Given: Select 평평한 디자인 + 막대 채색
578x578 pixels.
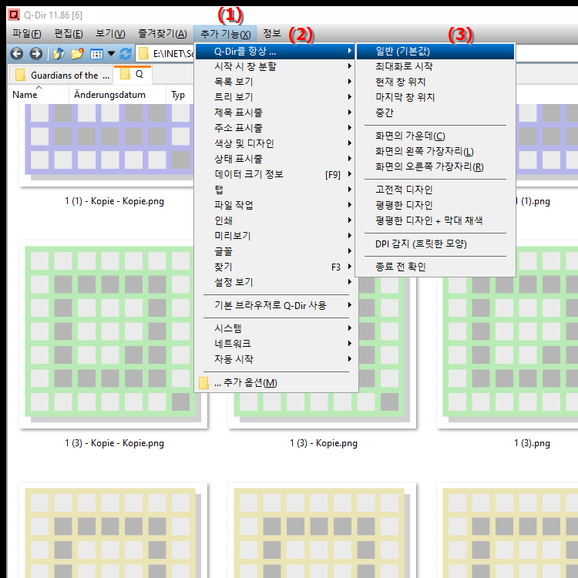Looking at the screenshot, I should click(435, 221).
